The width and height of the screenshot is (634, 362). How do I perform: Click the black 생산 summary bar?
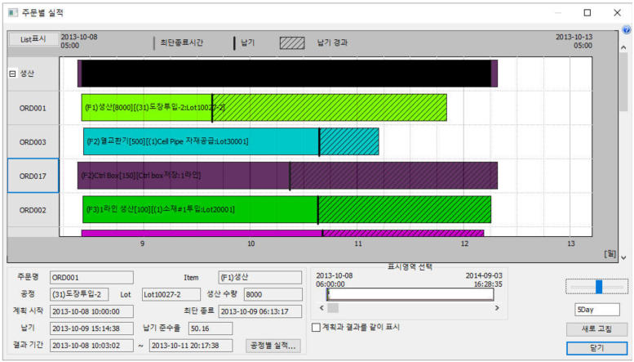click(x=286, y=73)
